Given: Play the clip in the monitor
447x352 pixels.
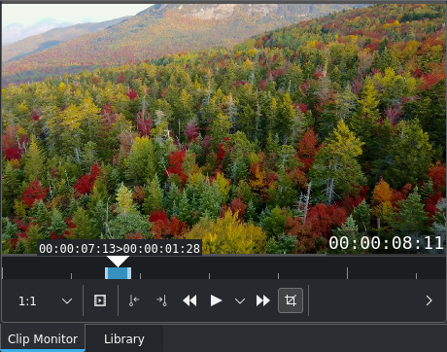Looking at the screenshot, I should pyautogui.click(x=216, y=300).
